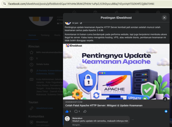
Task: Click the comment count beside the bubble icon
Action: 79,111
